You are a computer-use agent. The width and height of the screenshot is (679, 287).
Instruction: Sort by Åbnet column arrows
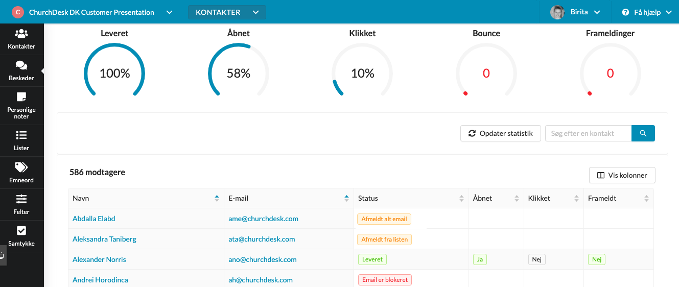(517, 198)
